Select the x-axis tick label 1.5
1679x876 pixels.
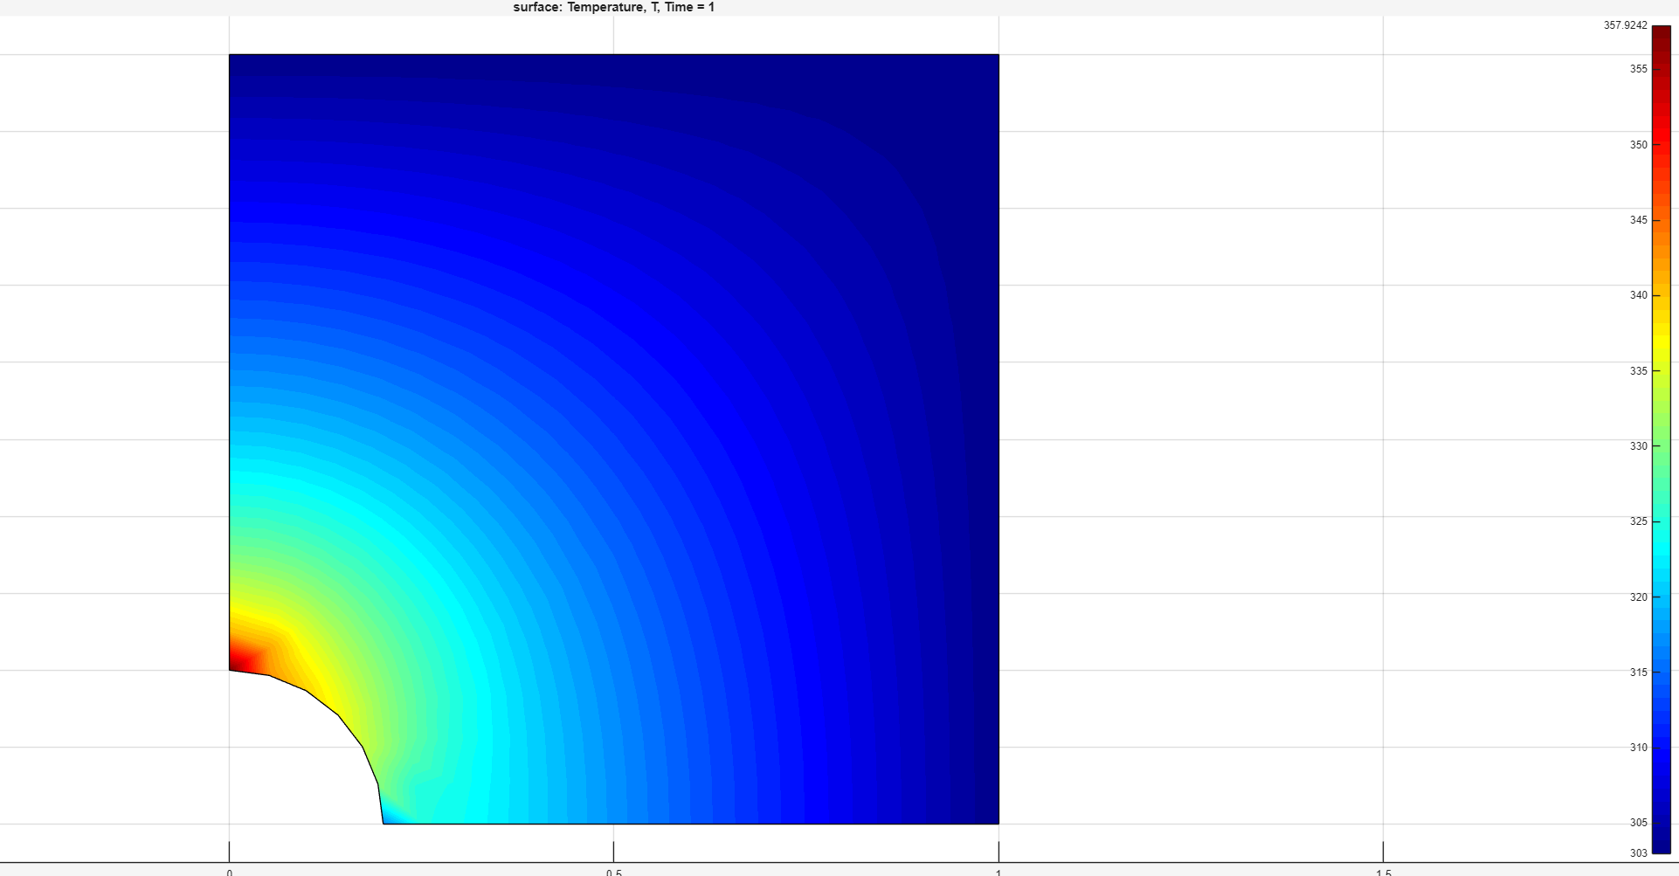pos(1383,872)
